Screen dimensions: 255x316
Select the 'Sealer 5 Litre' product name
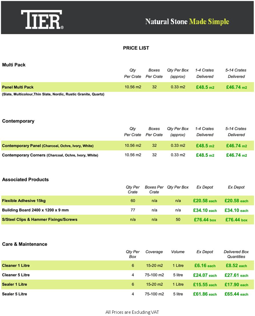click(15, 294)
